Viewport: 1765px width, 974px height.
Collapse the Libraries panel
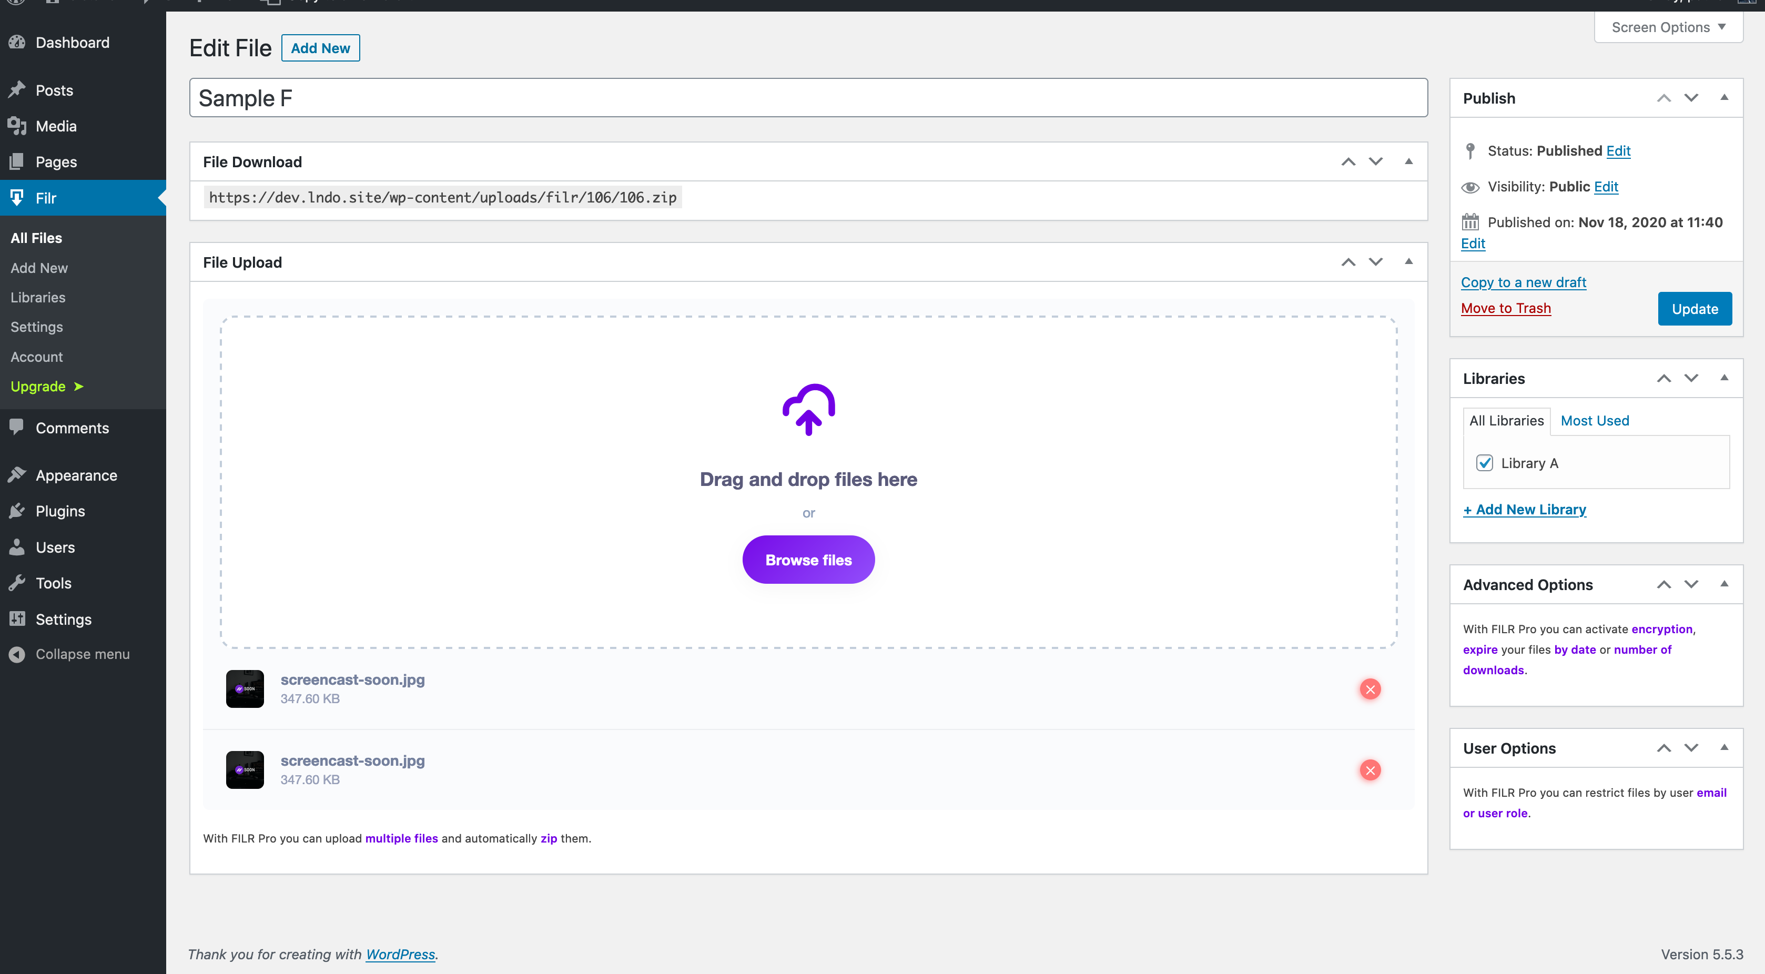[1725, 378]
